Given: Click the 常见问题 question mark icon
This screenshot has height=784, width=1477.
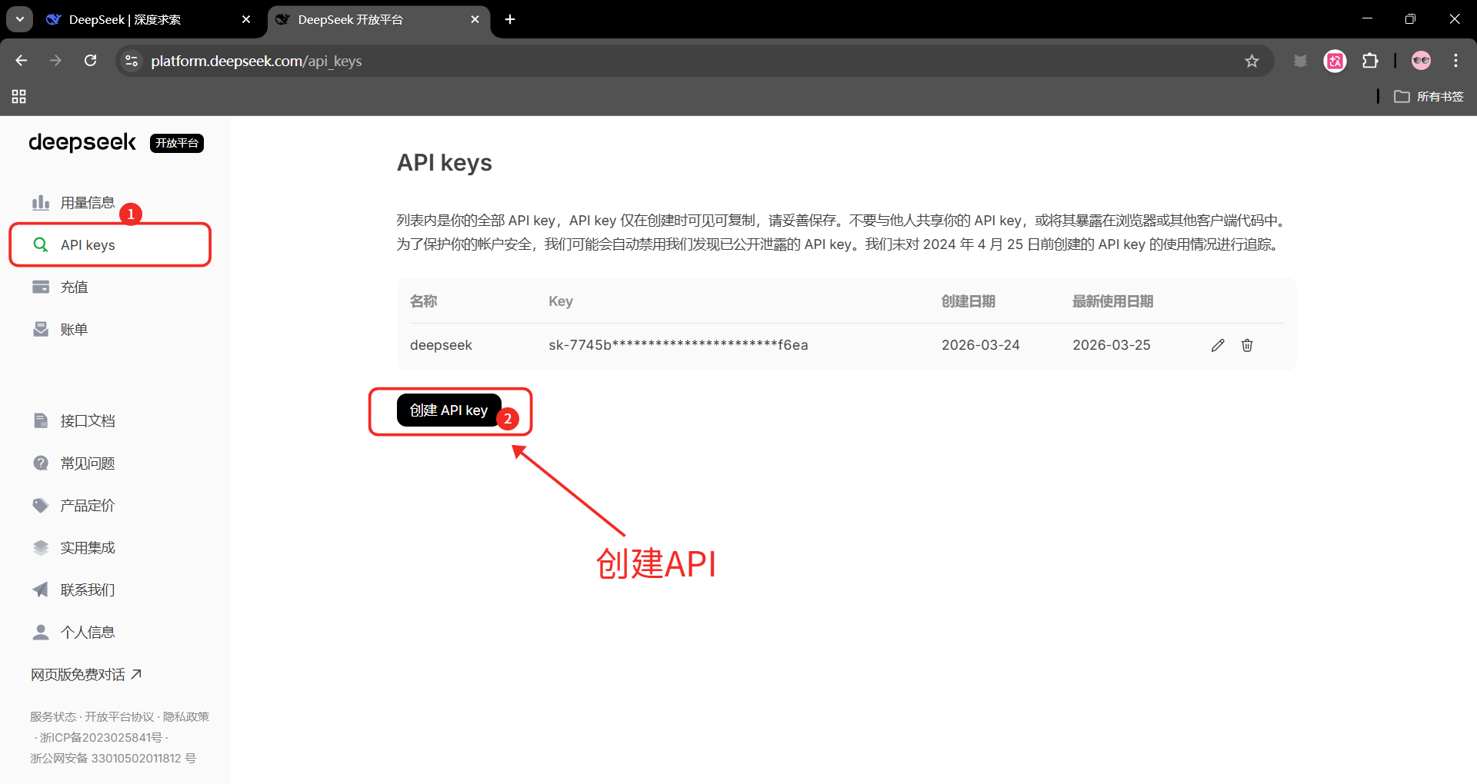Looking at the screenshot, I should coord(41,463).
